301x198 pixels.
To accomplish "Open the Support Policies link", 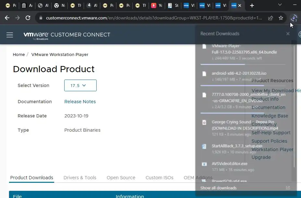I will [269, 141].
